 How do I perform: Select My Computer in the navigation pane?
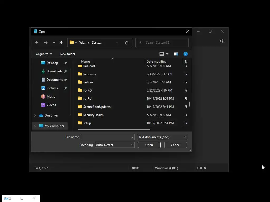click(54, 126)
